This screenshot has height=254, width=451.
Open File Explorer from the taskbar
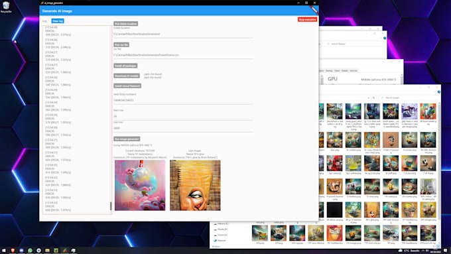47,251
